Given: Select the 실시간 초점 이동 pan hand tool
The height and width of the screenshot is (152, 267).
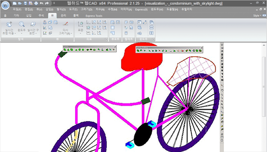Looking at the screenshot, I should [9, 24].
